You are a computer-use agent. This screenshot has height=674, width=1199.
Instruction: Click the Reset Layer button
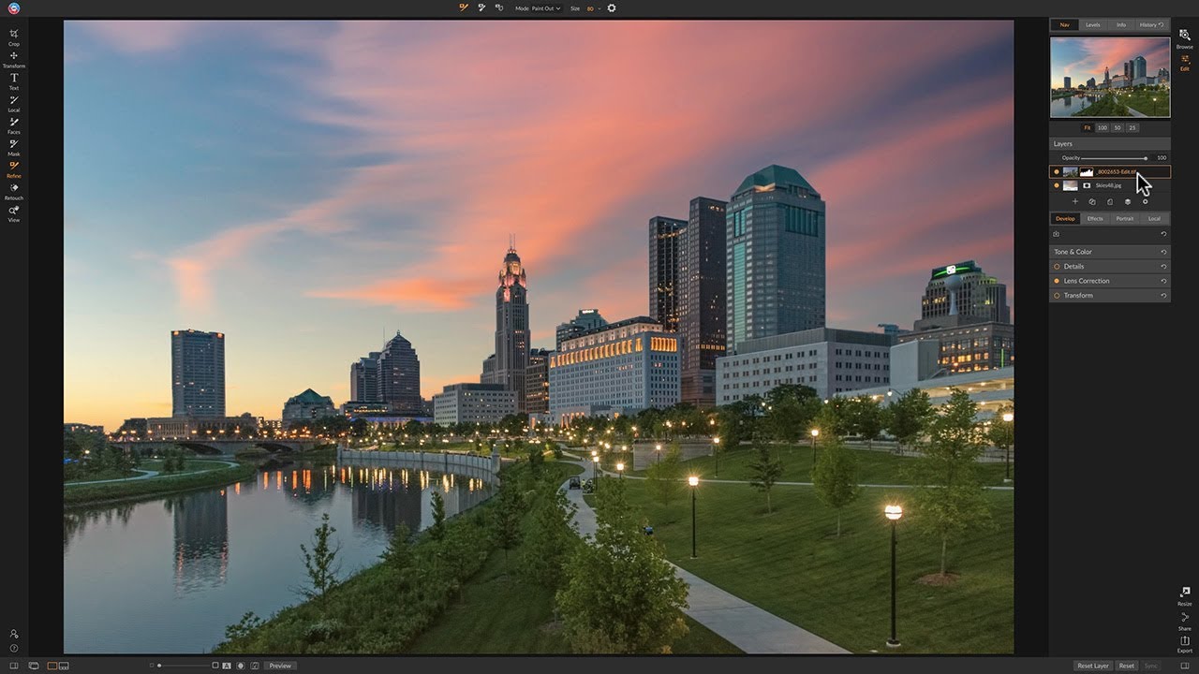(x=1093, y=666)
